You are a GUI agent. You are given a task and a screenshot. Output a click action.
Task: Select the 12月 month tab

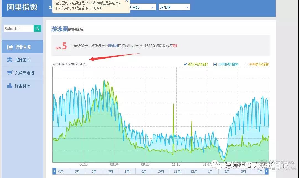coord(194,171)
